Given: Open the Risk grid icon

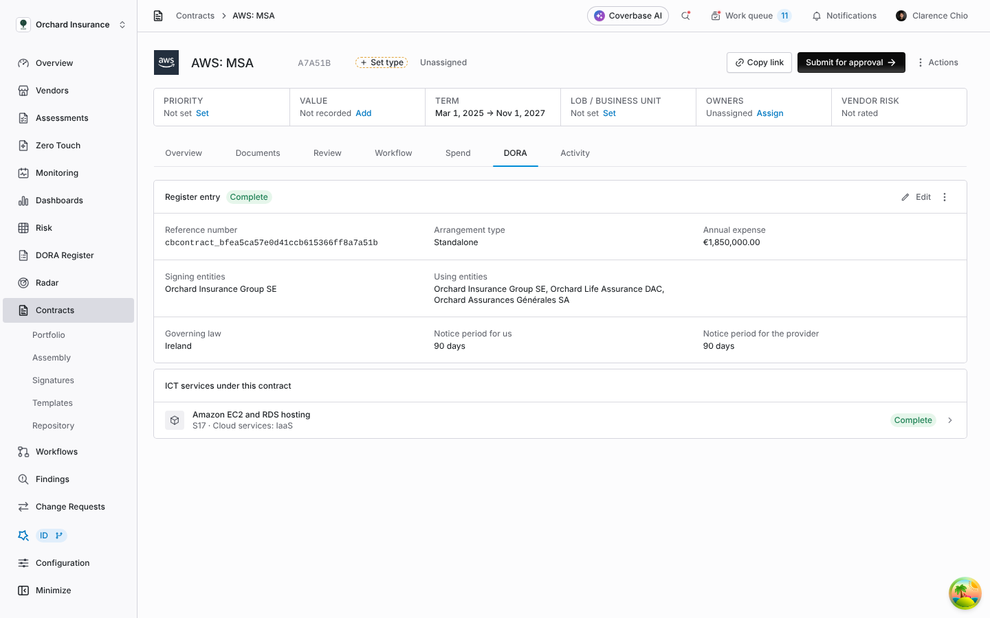Looking at the screenshot, I should [x=23, y=228].
